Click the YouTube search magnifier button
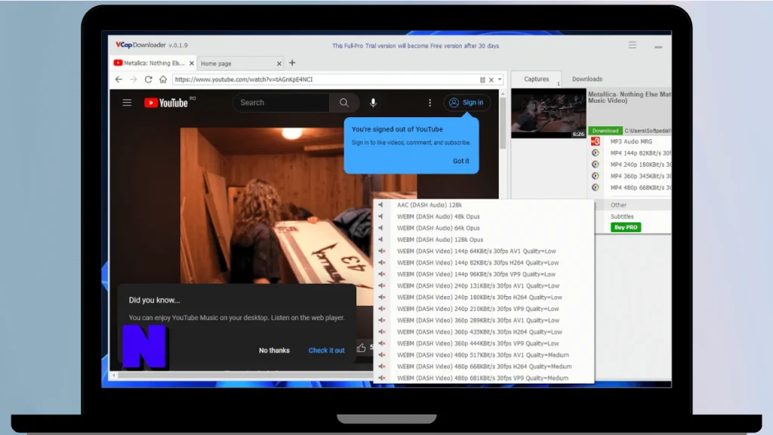This screenshot has height=435, width=773. [x=344, y=103]
